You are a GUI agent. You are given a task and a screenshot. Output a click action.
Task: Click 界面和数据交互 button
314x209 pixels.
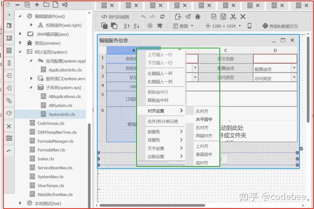pyautogui.click(x=280, y=26)
